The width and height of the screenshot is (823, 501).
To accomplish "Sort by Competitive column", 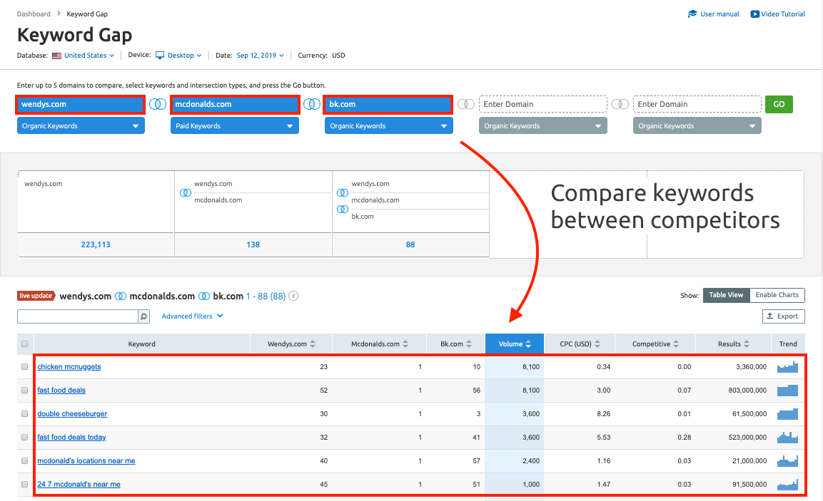I will pos(655,344).
